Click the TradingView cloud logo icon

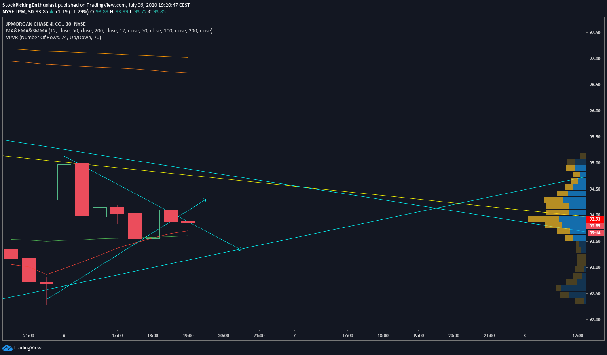coord(7,347)
